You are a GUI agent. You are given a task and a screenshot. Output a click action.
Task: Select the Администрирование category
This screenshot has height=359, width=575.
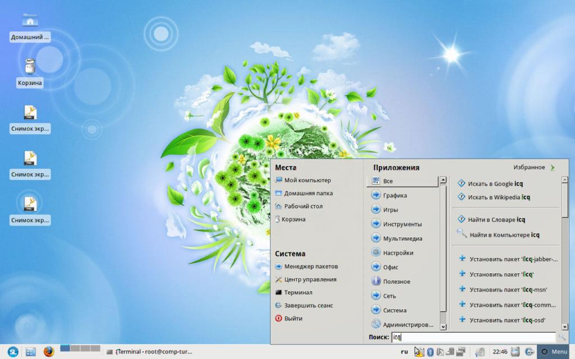pos(402,324)
